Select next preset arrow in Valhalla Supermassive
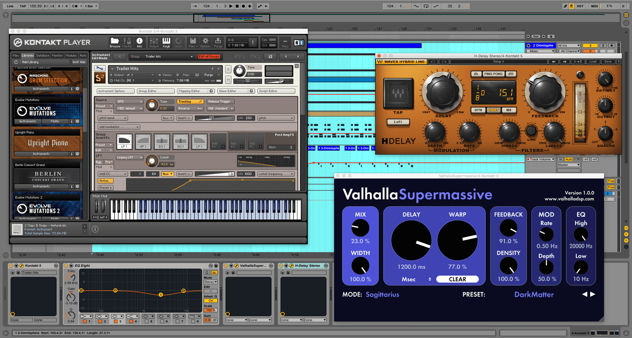632x338 pixels. pyautogui.click(x=592, y=294)
